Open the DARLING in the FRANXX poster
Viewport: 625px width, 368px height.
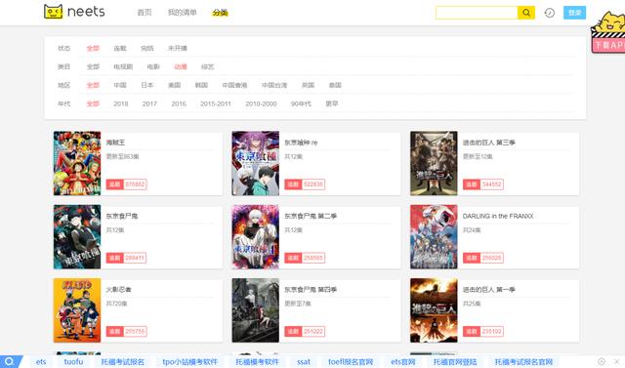pos(434,237)
